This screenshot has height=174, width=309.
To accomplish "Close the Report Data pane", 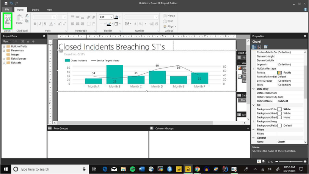I will coord(44,36).
